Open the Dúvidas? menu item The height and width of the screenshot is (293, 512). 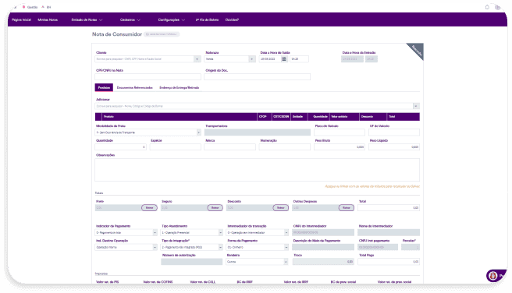click(x=232, y=20)
